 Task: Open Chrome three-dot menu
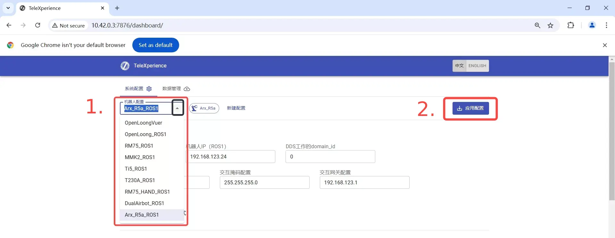pos(606,25)
